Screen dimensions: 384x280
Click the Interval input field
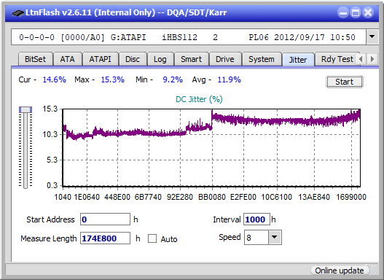(x=256, y=219)
